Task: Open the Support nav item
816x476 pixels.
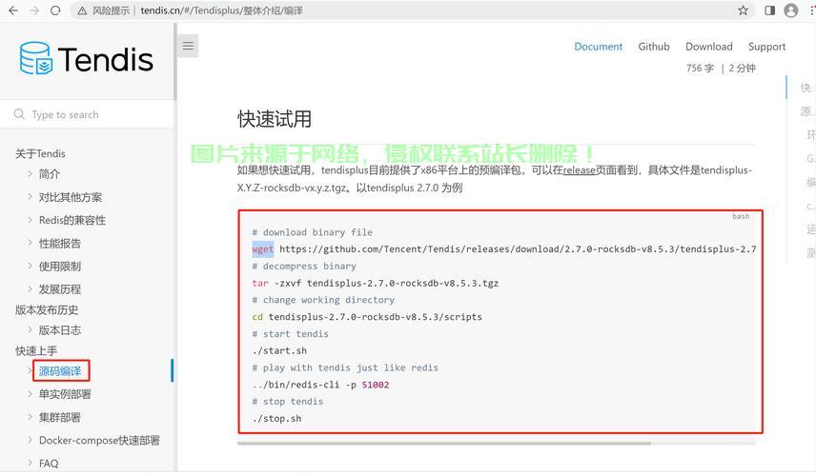Action: (766, 47)
